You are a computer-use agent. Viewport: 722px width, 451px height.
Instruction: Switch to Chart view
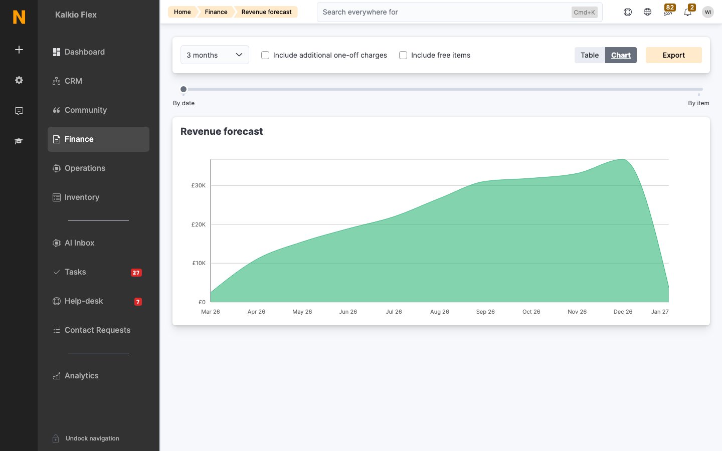click(621, 55)
